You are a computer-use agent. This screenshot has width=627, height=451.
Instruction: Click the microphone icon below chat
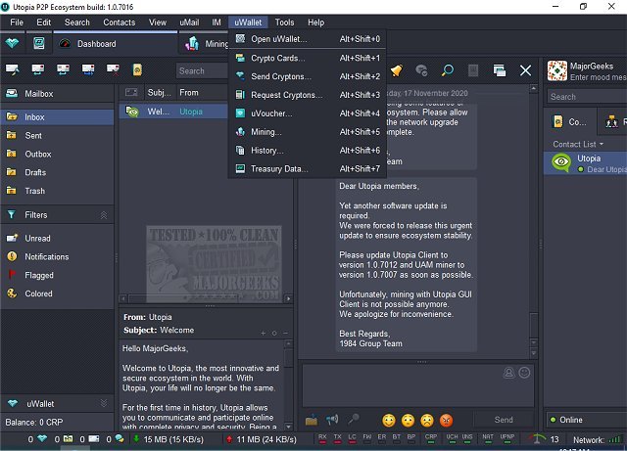[x=353, y=419]
